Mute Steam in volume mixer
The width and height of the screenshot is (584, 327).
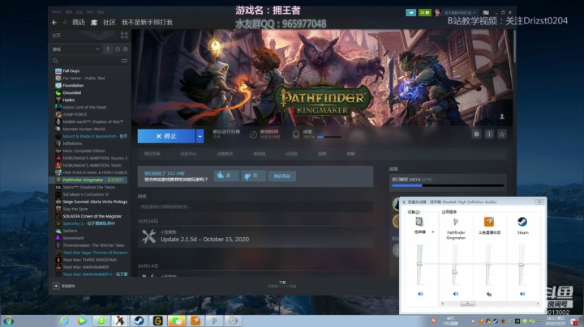point(522,294)
